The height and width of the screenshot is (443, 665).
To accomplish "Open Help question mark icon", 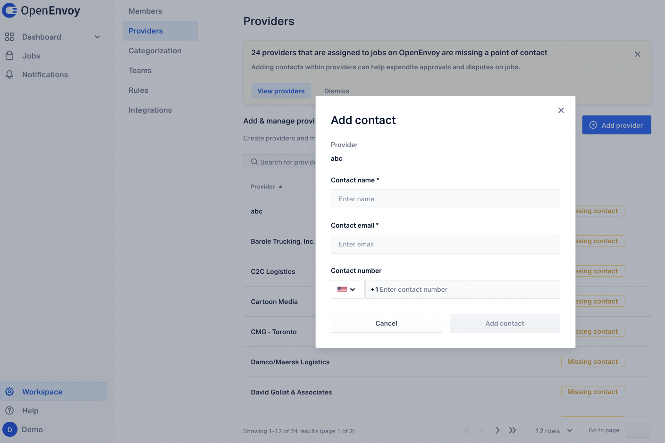I will pyautogui.click(x=9, y=410).
